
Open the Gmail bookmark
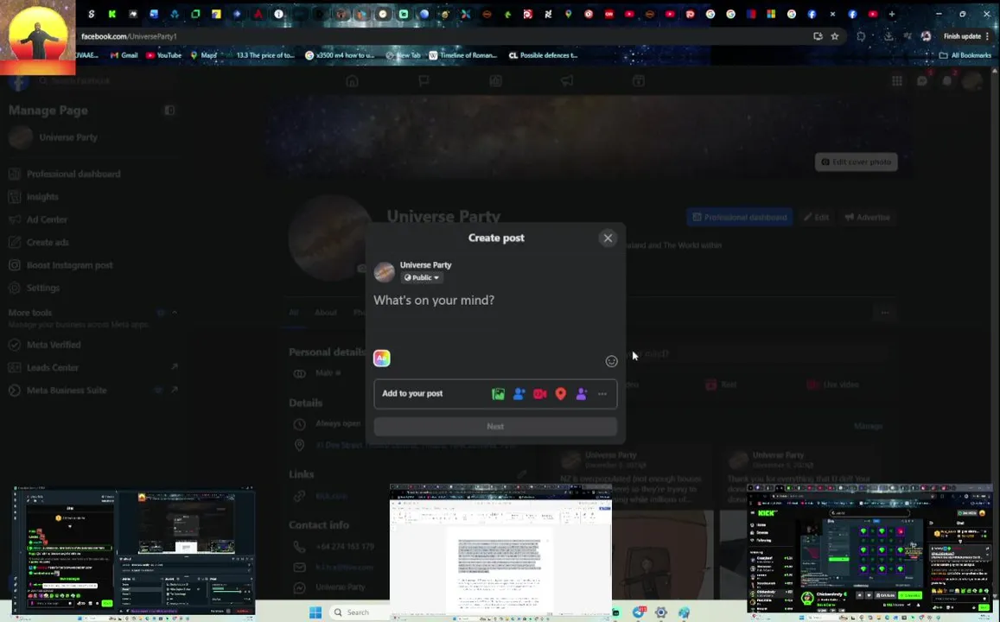coord(124,55)
